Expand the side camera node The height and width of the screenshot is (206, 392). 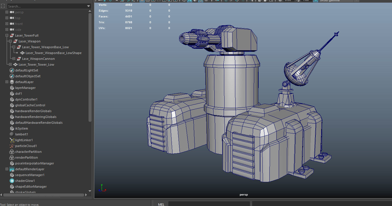click(7, 30)
